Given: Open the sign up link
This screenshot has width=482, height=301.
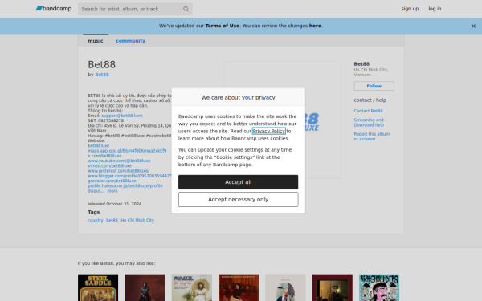Looking at the screenshot, I should click(x=410, y=9).
